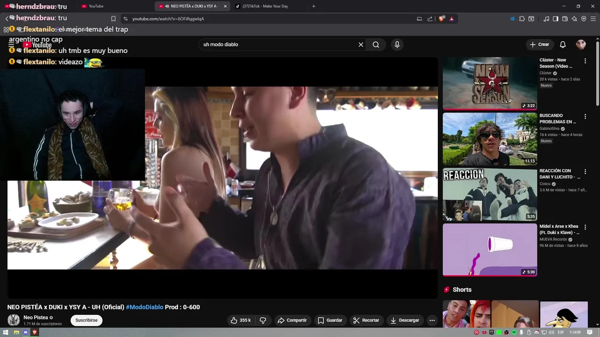Open Midel x Arse x Khea thumbnail
The width and height of the screenshot is (600, 337).
point(490,249)
